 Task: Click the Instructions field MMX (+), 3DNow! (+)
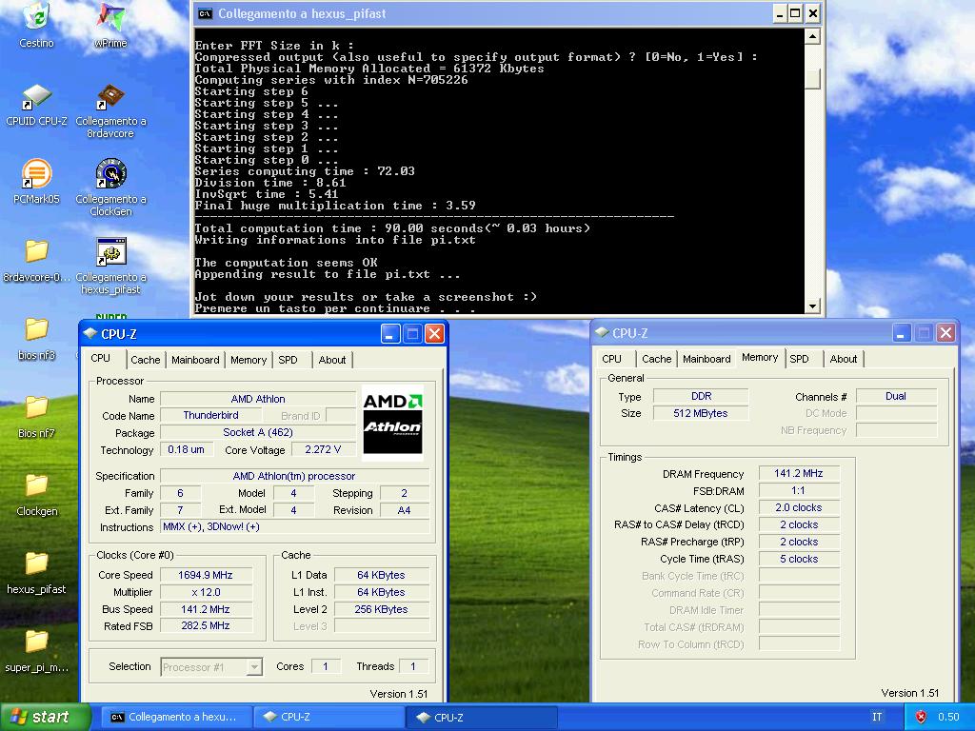(x=295, y=527)
